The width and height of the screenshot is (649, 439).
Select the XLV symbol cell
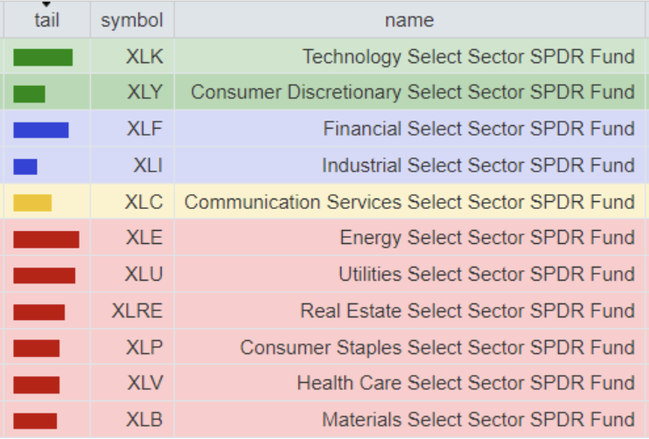(x=144, y=383)
